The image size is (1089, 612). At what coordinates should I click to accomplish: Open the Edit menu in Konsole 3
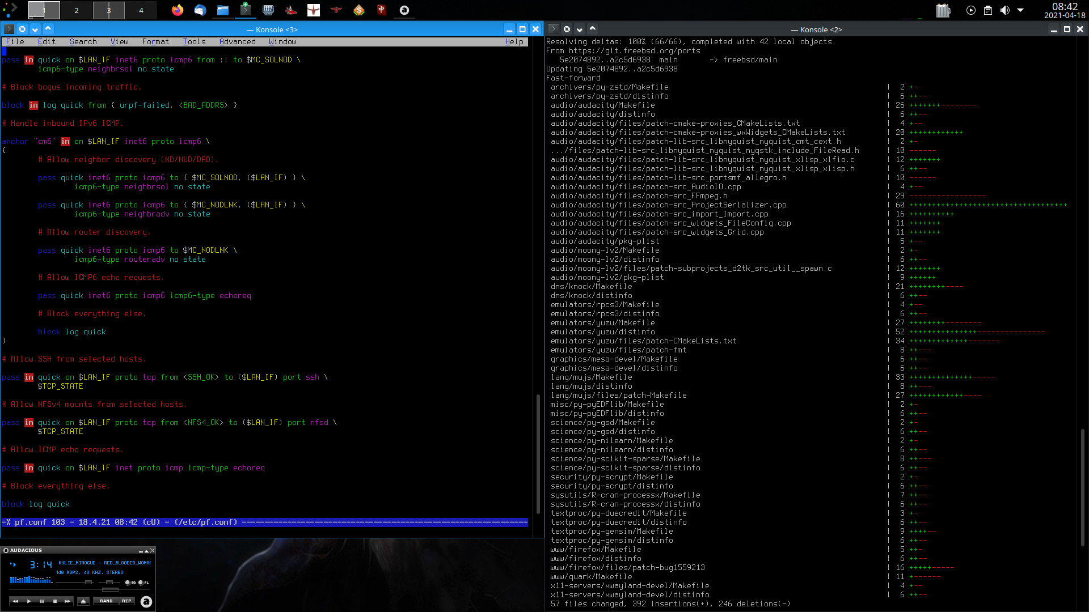click(47, 42)
